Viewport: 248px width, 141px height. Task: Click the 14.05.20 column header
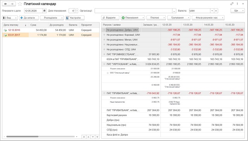[x=213, y=25]
